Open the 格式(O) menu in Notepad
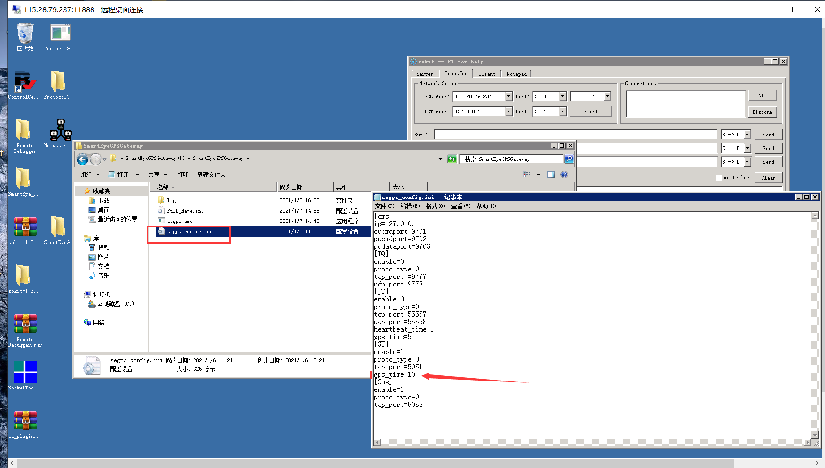 (x=435, y=206)
